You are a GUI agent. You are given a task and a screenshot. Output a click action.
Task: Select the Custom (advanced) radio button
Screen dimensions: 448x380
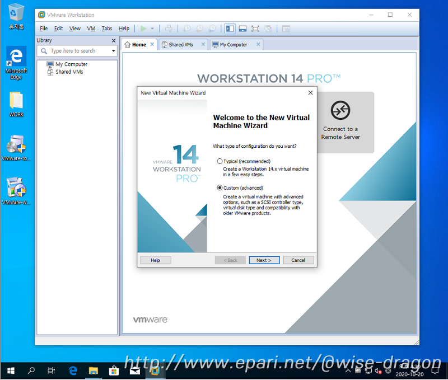click(220, 188)
